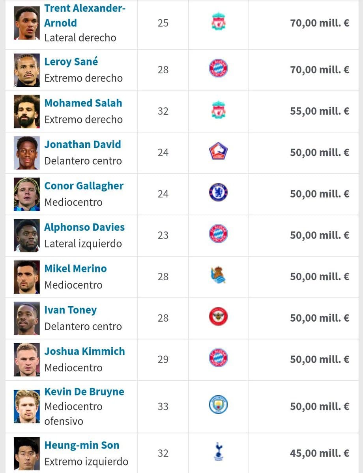The width and height of the screenshot is (363, 473).
Task: Open Alphonso Davies player name link
Action: point(84,227)
